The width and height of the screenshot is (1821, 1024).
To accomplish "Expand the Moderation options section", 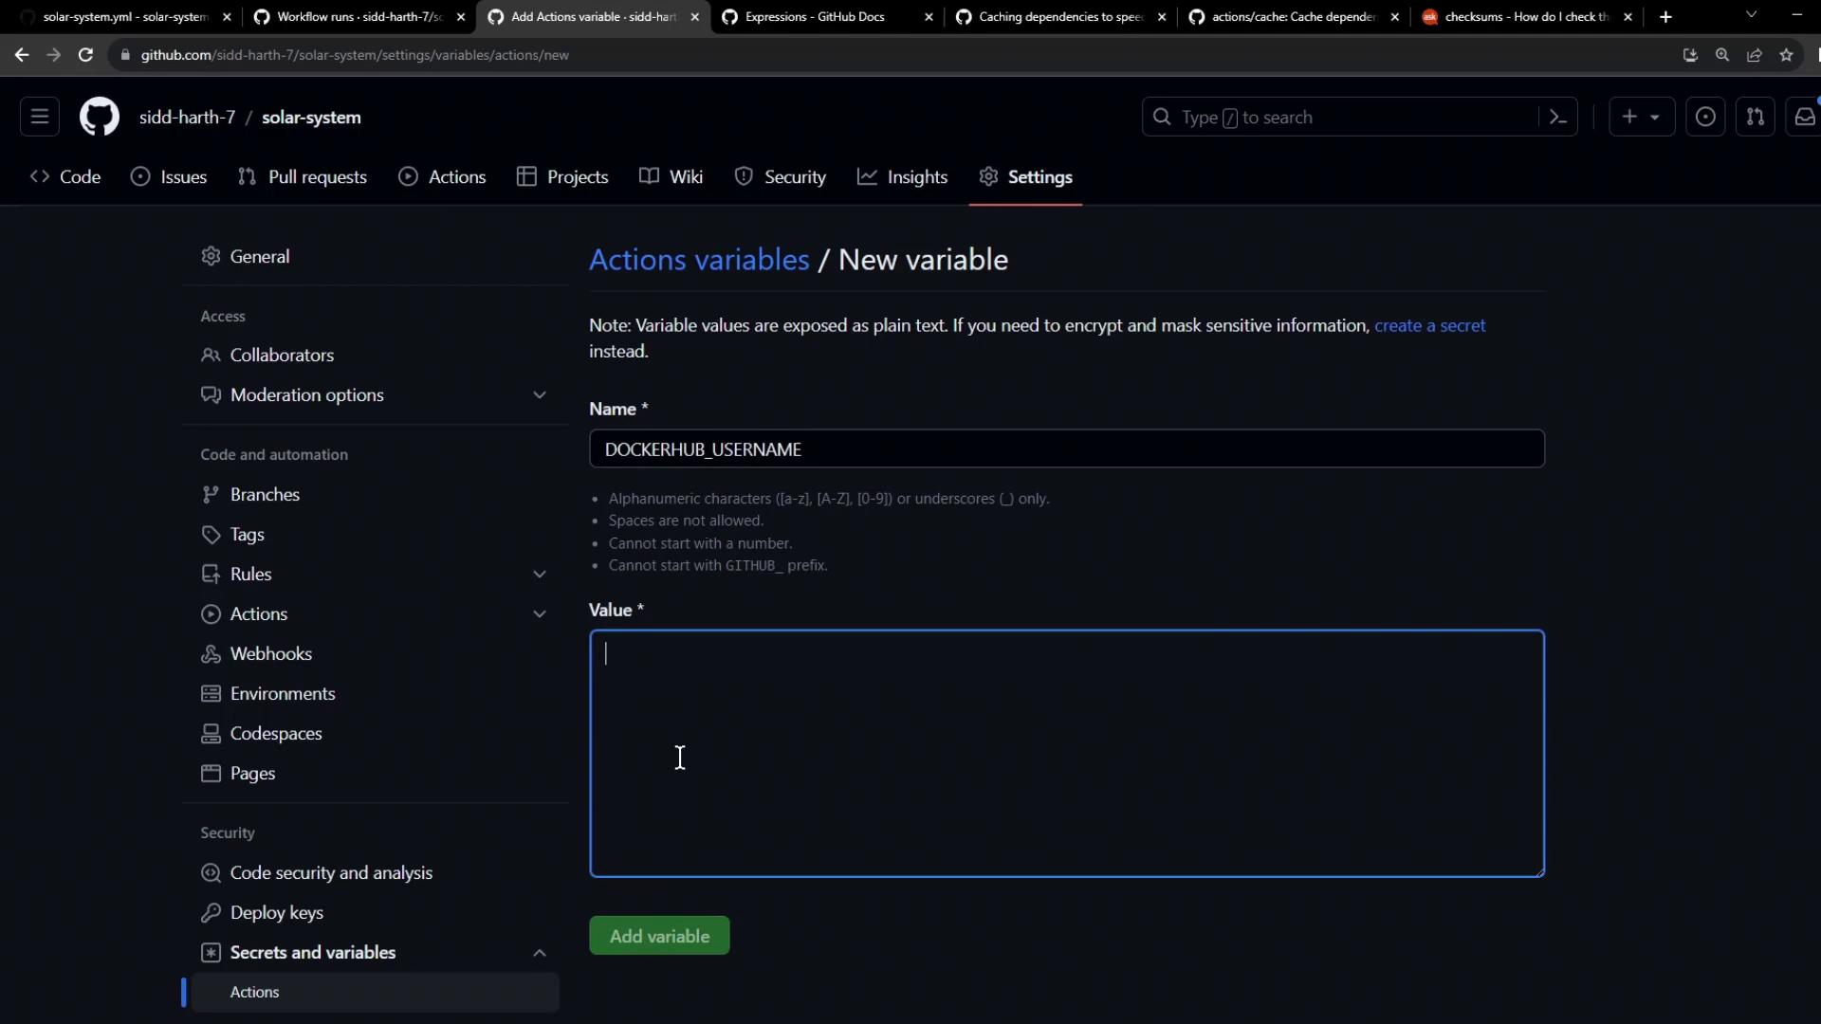I will coord(539,395).
